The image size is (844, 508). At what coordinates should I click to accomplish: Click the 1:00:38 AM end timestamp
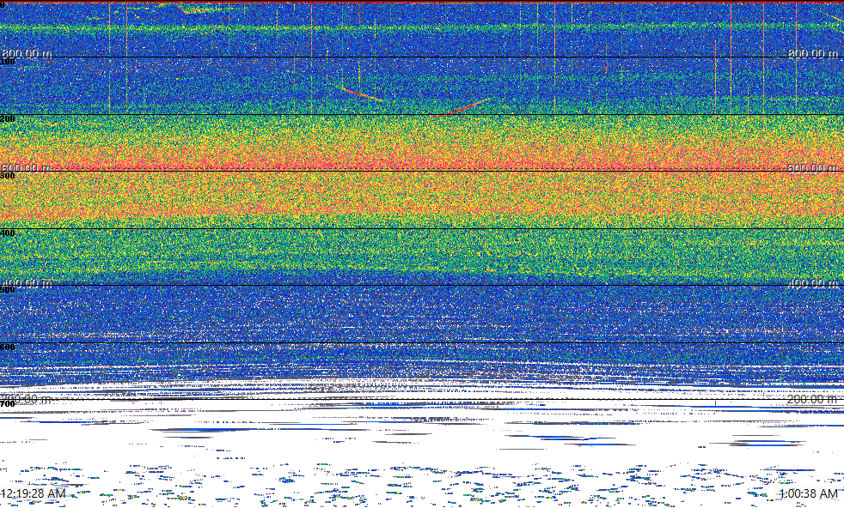pyautogui.click(x=809, y=493)
